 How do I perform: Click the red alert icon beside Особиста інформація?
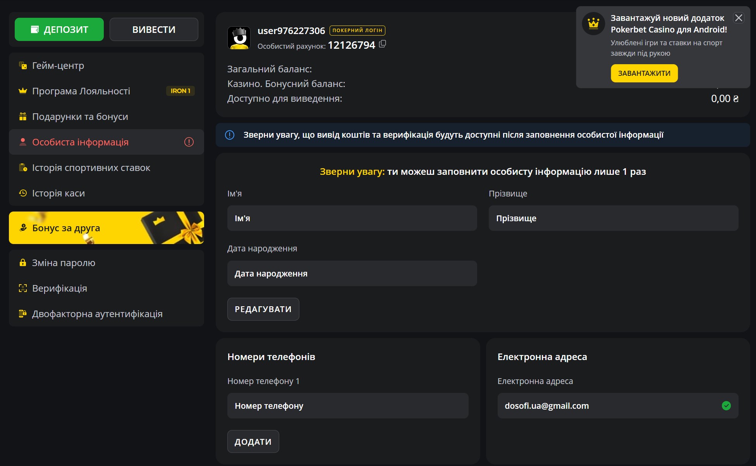click(189, 142)
